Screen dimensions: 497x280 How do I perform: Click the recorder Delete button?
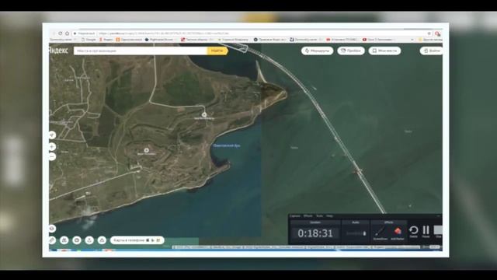[413, 232]
